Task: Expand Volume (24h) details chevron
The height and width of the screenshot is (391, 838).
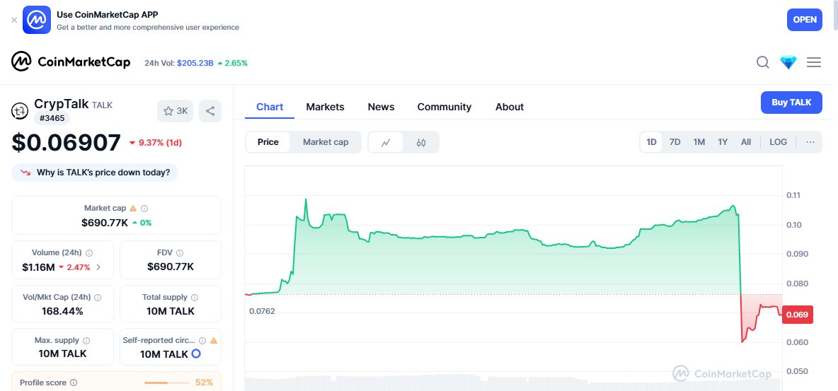Action: [98, 267]
